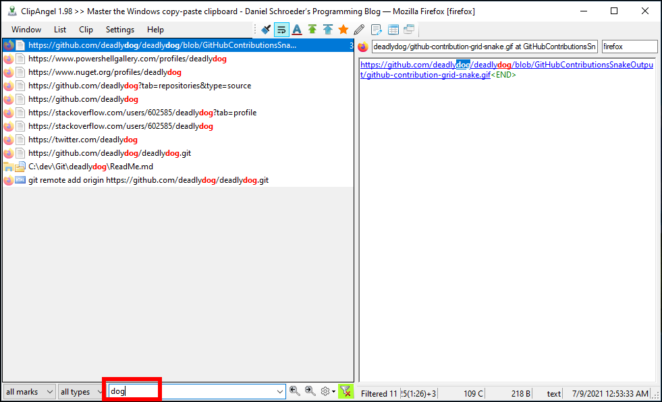Open the List menu
The width and height of the screenshot is (662, 402).
pyautogui.click(x=60, y=30)
